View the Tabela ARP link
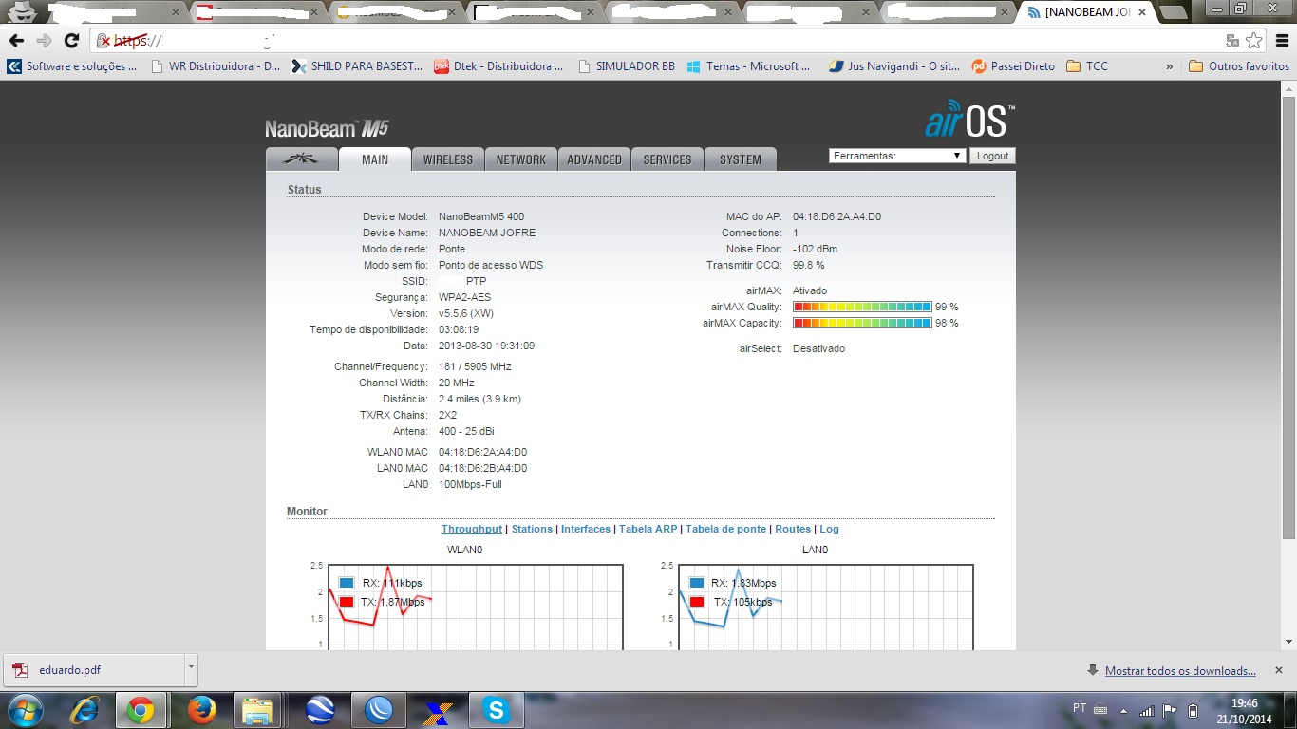This screenshot has width=1297, height=729. 648,529
